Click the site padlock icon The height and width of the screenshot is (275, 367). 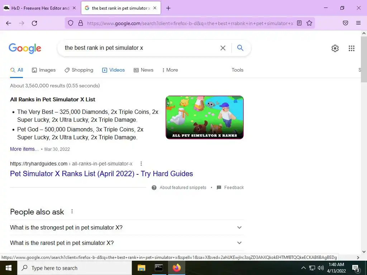(81, 23)
